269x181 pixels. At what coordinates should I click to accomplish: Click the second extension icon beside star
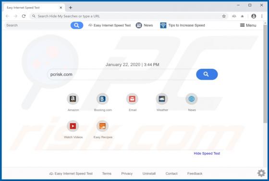(242, 16)
